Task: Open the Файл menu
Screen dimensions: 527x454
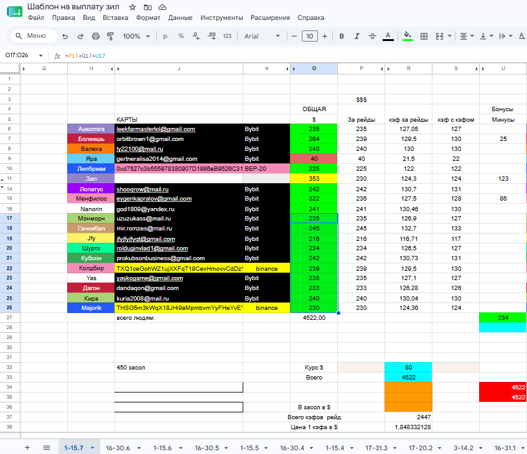Action: coord(36,18)
